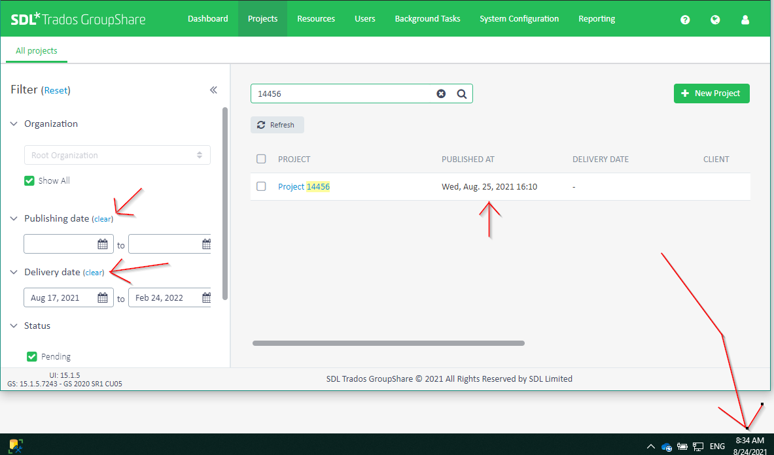Open calendar for Publishing date start
The image size is (774, 455).
pos(103,244)
